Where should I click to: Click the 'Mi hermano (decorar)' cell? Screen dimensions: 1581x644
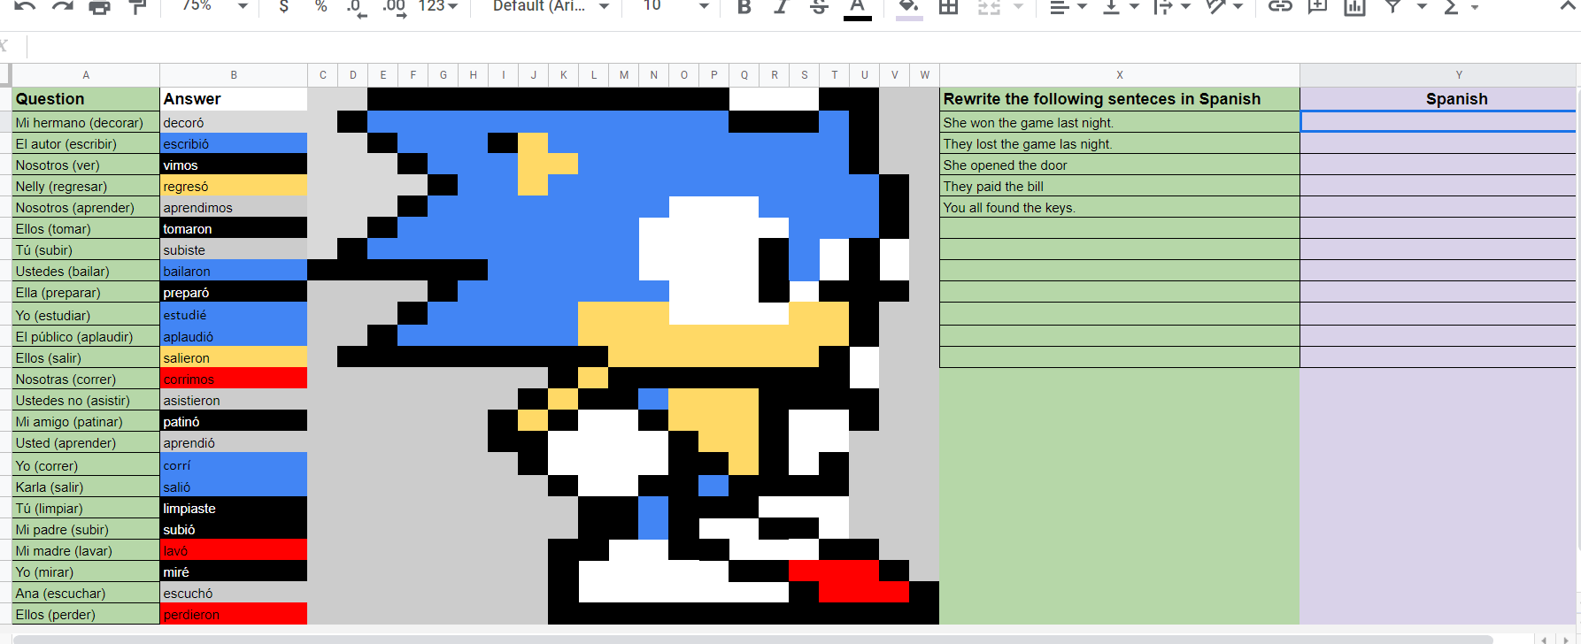(86, 122)
